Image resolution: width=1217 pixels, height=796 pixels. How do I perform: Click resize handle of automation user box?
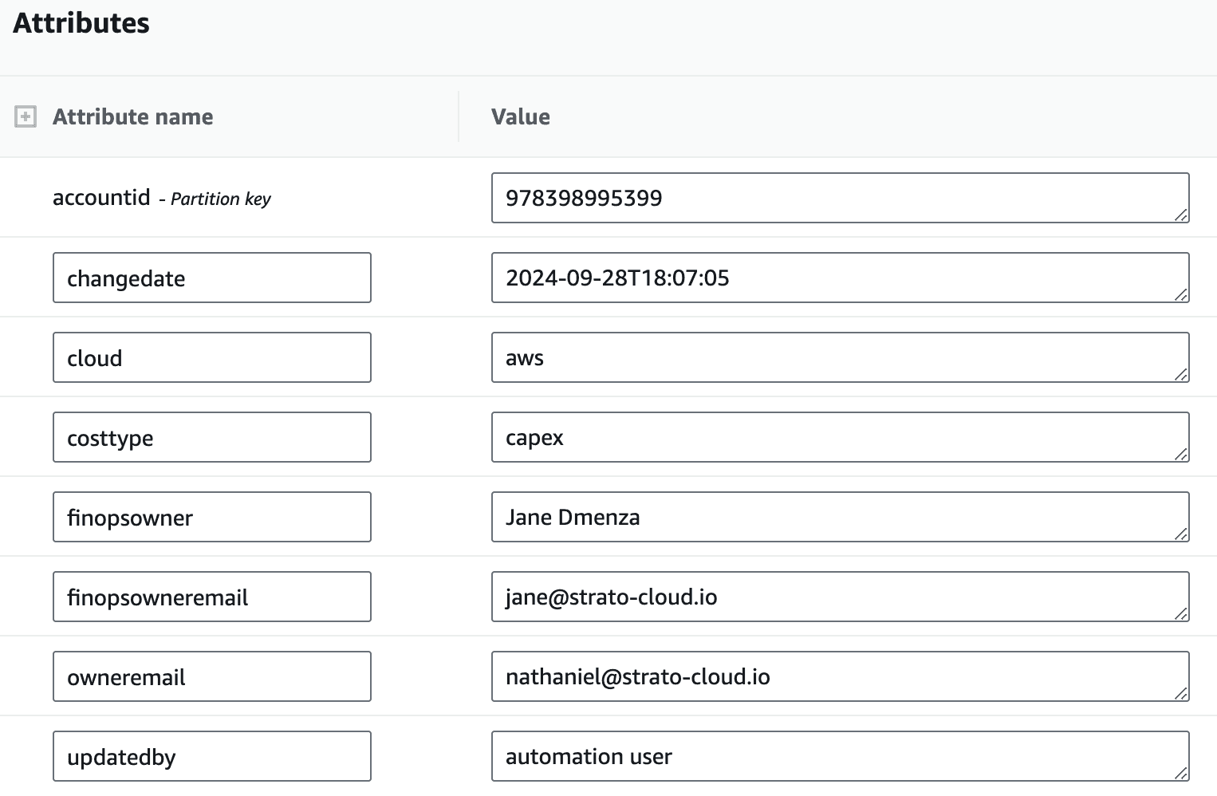pyautogui.click(x=1181, y=773)
